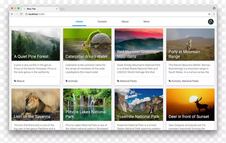This screenshot has width=226, height=143.
Task: Expand the More navigation menu
Action: point(146,22)
